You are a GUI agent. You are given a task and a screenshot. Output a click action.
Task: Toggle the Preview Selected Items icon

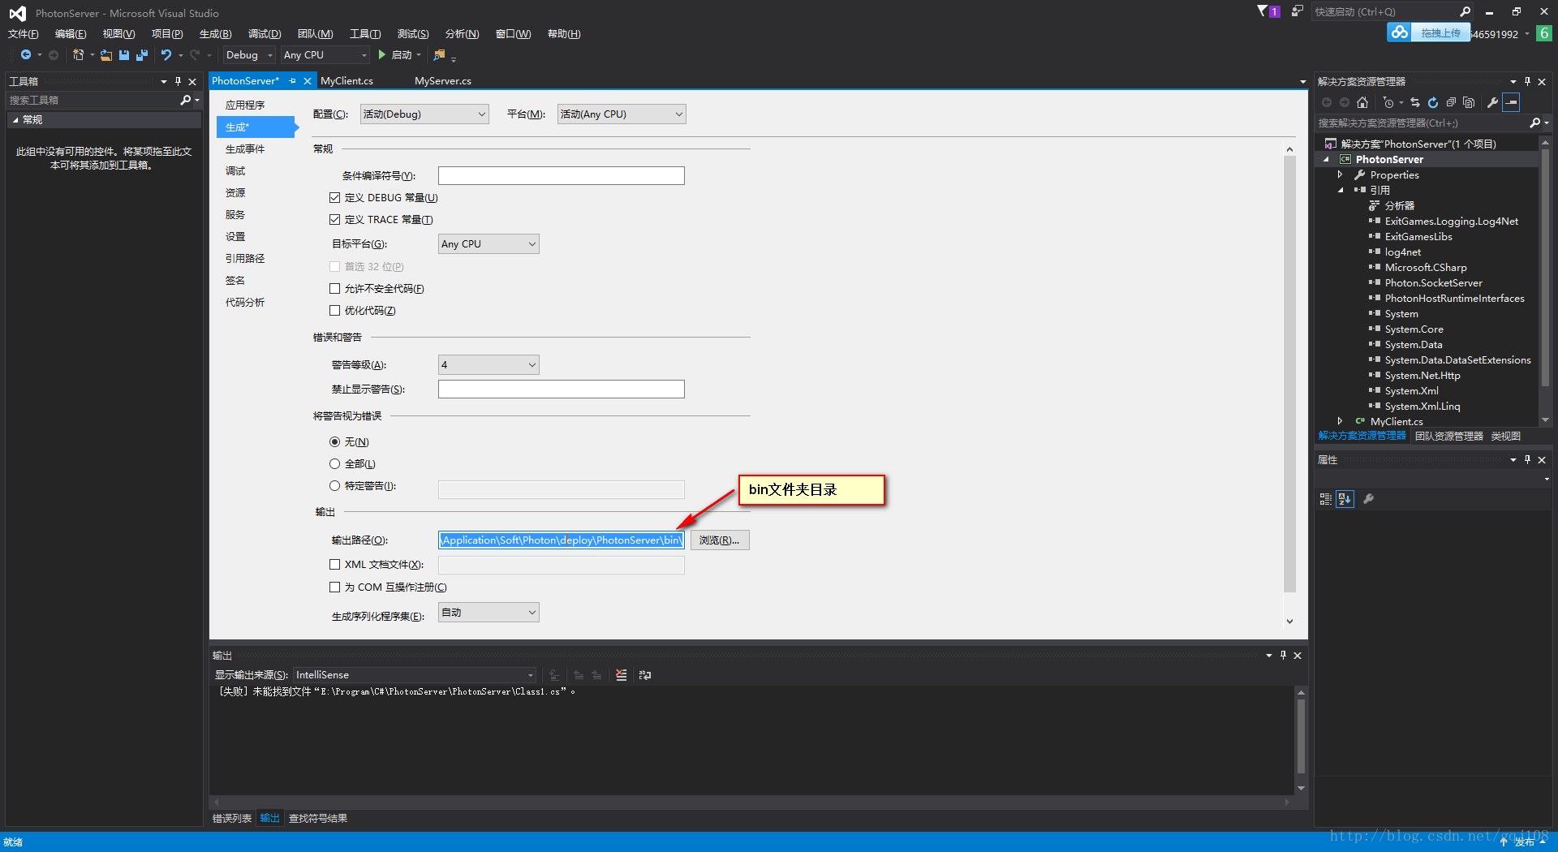tap(1511, 102)
